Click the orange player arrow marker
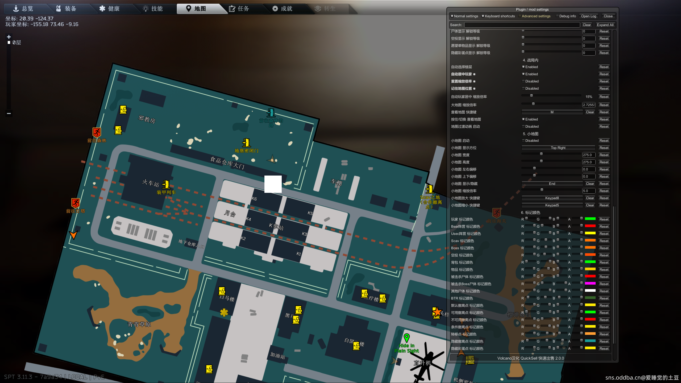Image resolution: width=681 pixels, height=383 pixels. pyautogui.click(x=73, y=235)
